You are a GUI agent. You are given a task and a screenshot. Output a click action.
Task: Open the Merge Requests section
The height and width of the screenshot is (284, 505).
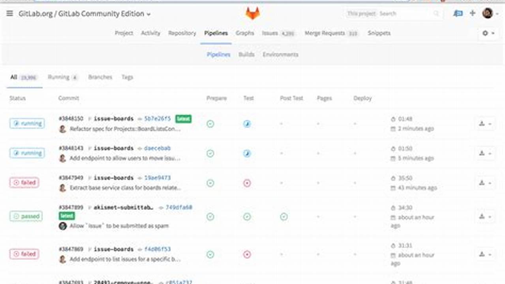pos(326,33)
